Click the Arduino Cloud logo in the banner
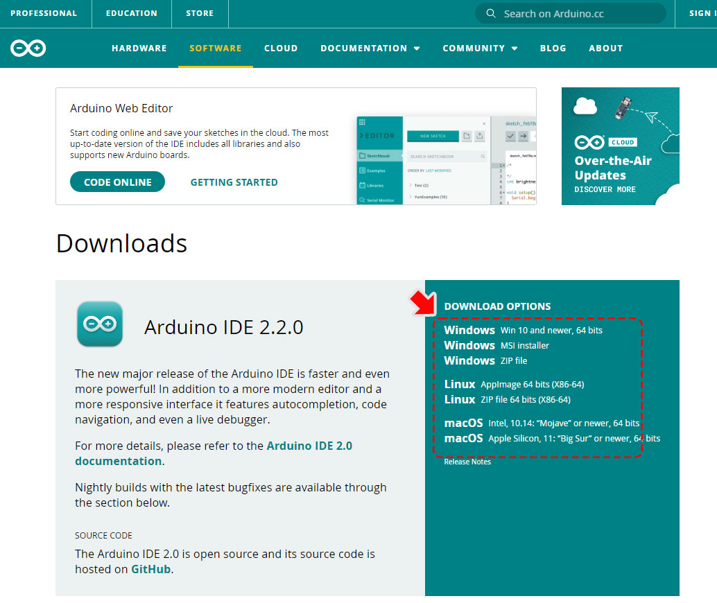 click(x=606, y=142)
